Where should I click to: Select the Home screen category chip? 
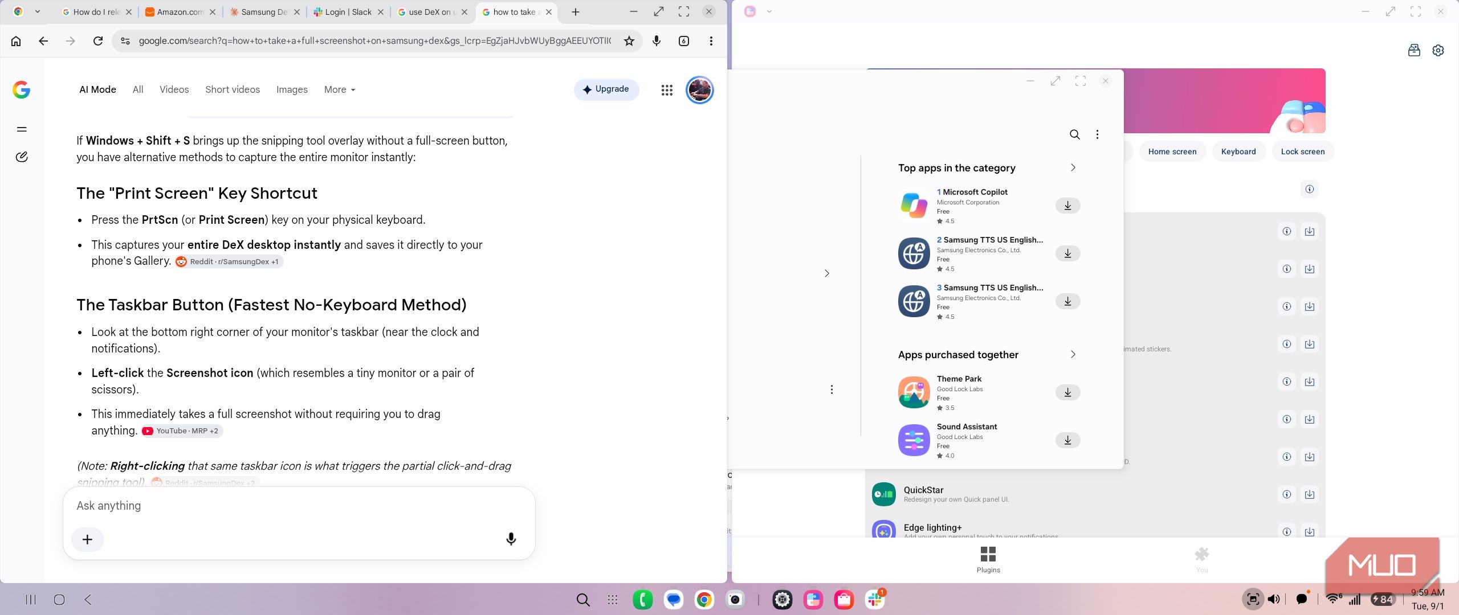point(1172,151)
